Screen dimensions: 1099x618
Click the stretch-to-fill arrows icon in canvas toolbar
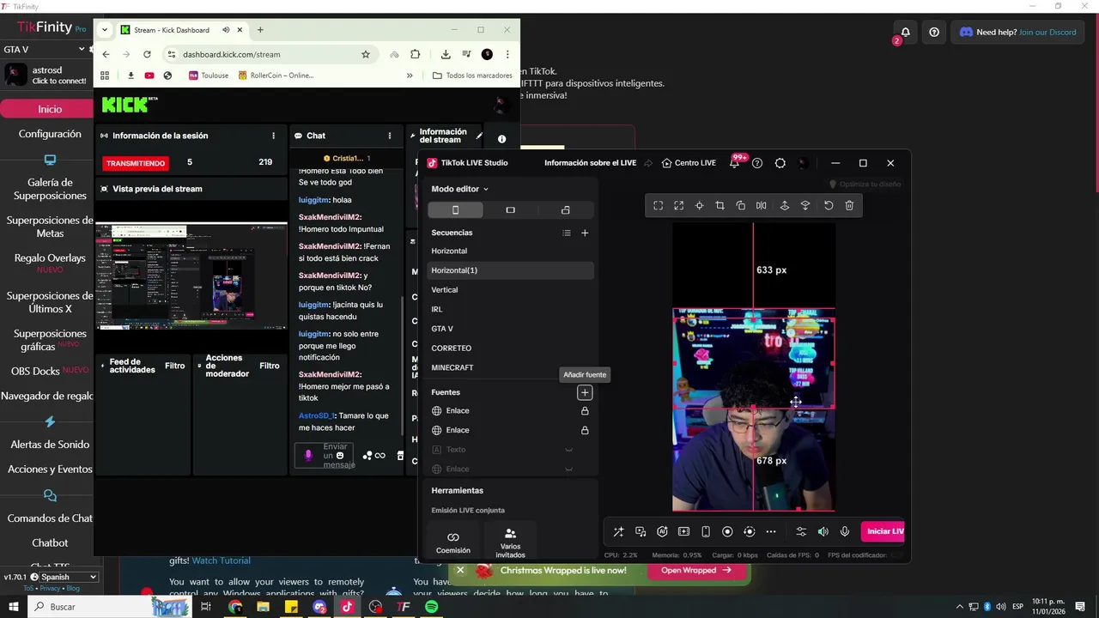678,206
